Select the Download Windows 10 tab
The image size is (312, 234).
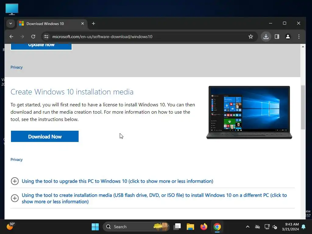click(x=52, y=24)
